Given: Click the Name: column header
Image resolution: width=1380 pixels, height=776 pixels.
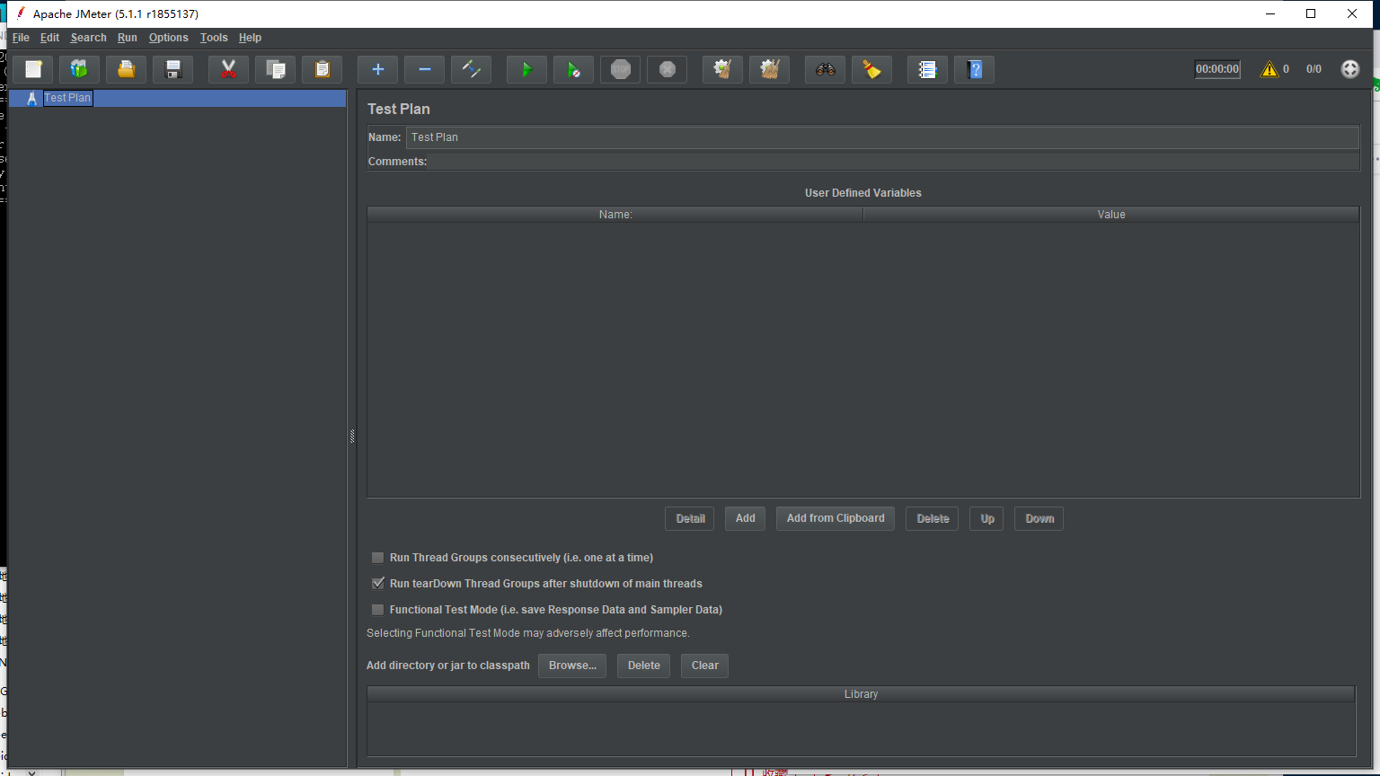Looking at the screenshot, I should click(615, 215).
